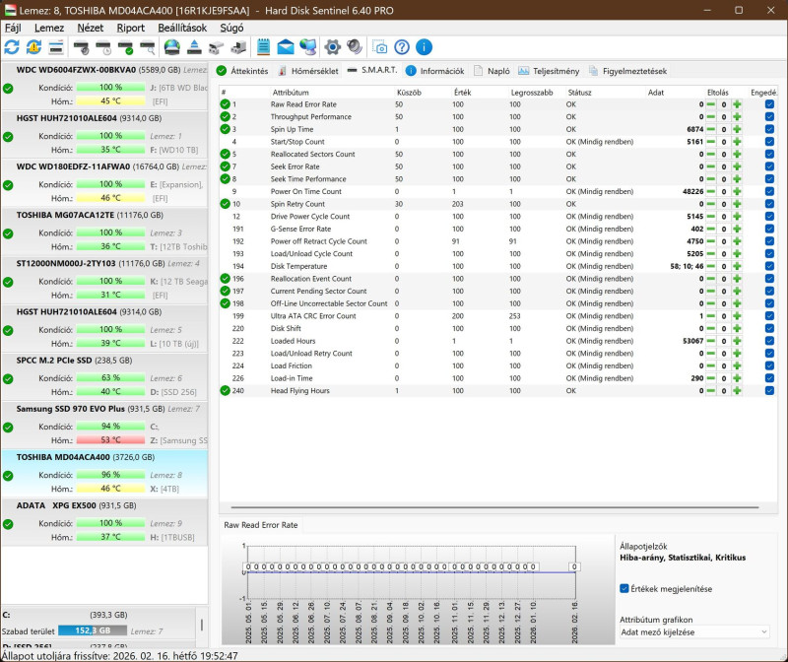
Task: Click the globe-on-disk toolbar icon
Action: [171, 47]
